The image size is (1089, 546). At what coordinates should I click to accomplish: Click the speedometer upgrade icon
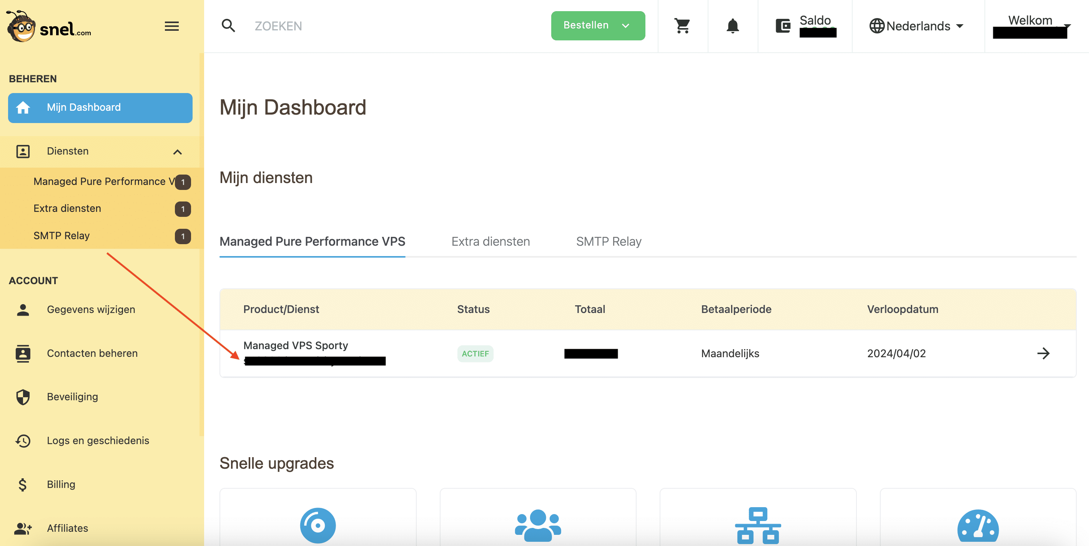point(978,526)
